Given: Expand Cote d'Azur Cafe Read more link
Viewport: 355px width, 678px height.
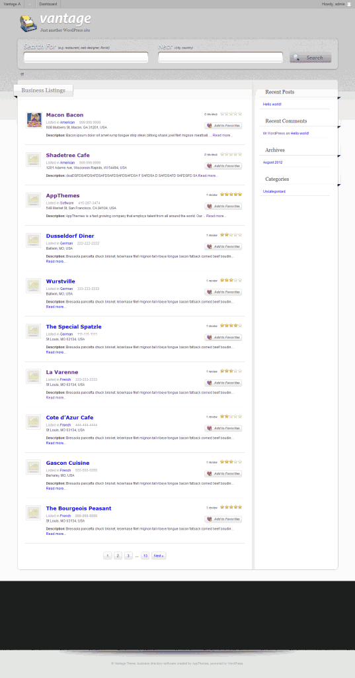Looking at the screenshot, I should (x=56, y=443).
